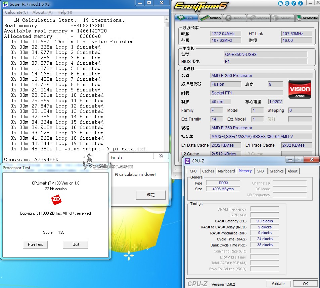Click the HT Link 107.63MHz field
The image size is (320, 288).
pyautogui.click(x=297, y=33)
